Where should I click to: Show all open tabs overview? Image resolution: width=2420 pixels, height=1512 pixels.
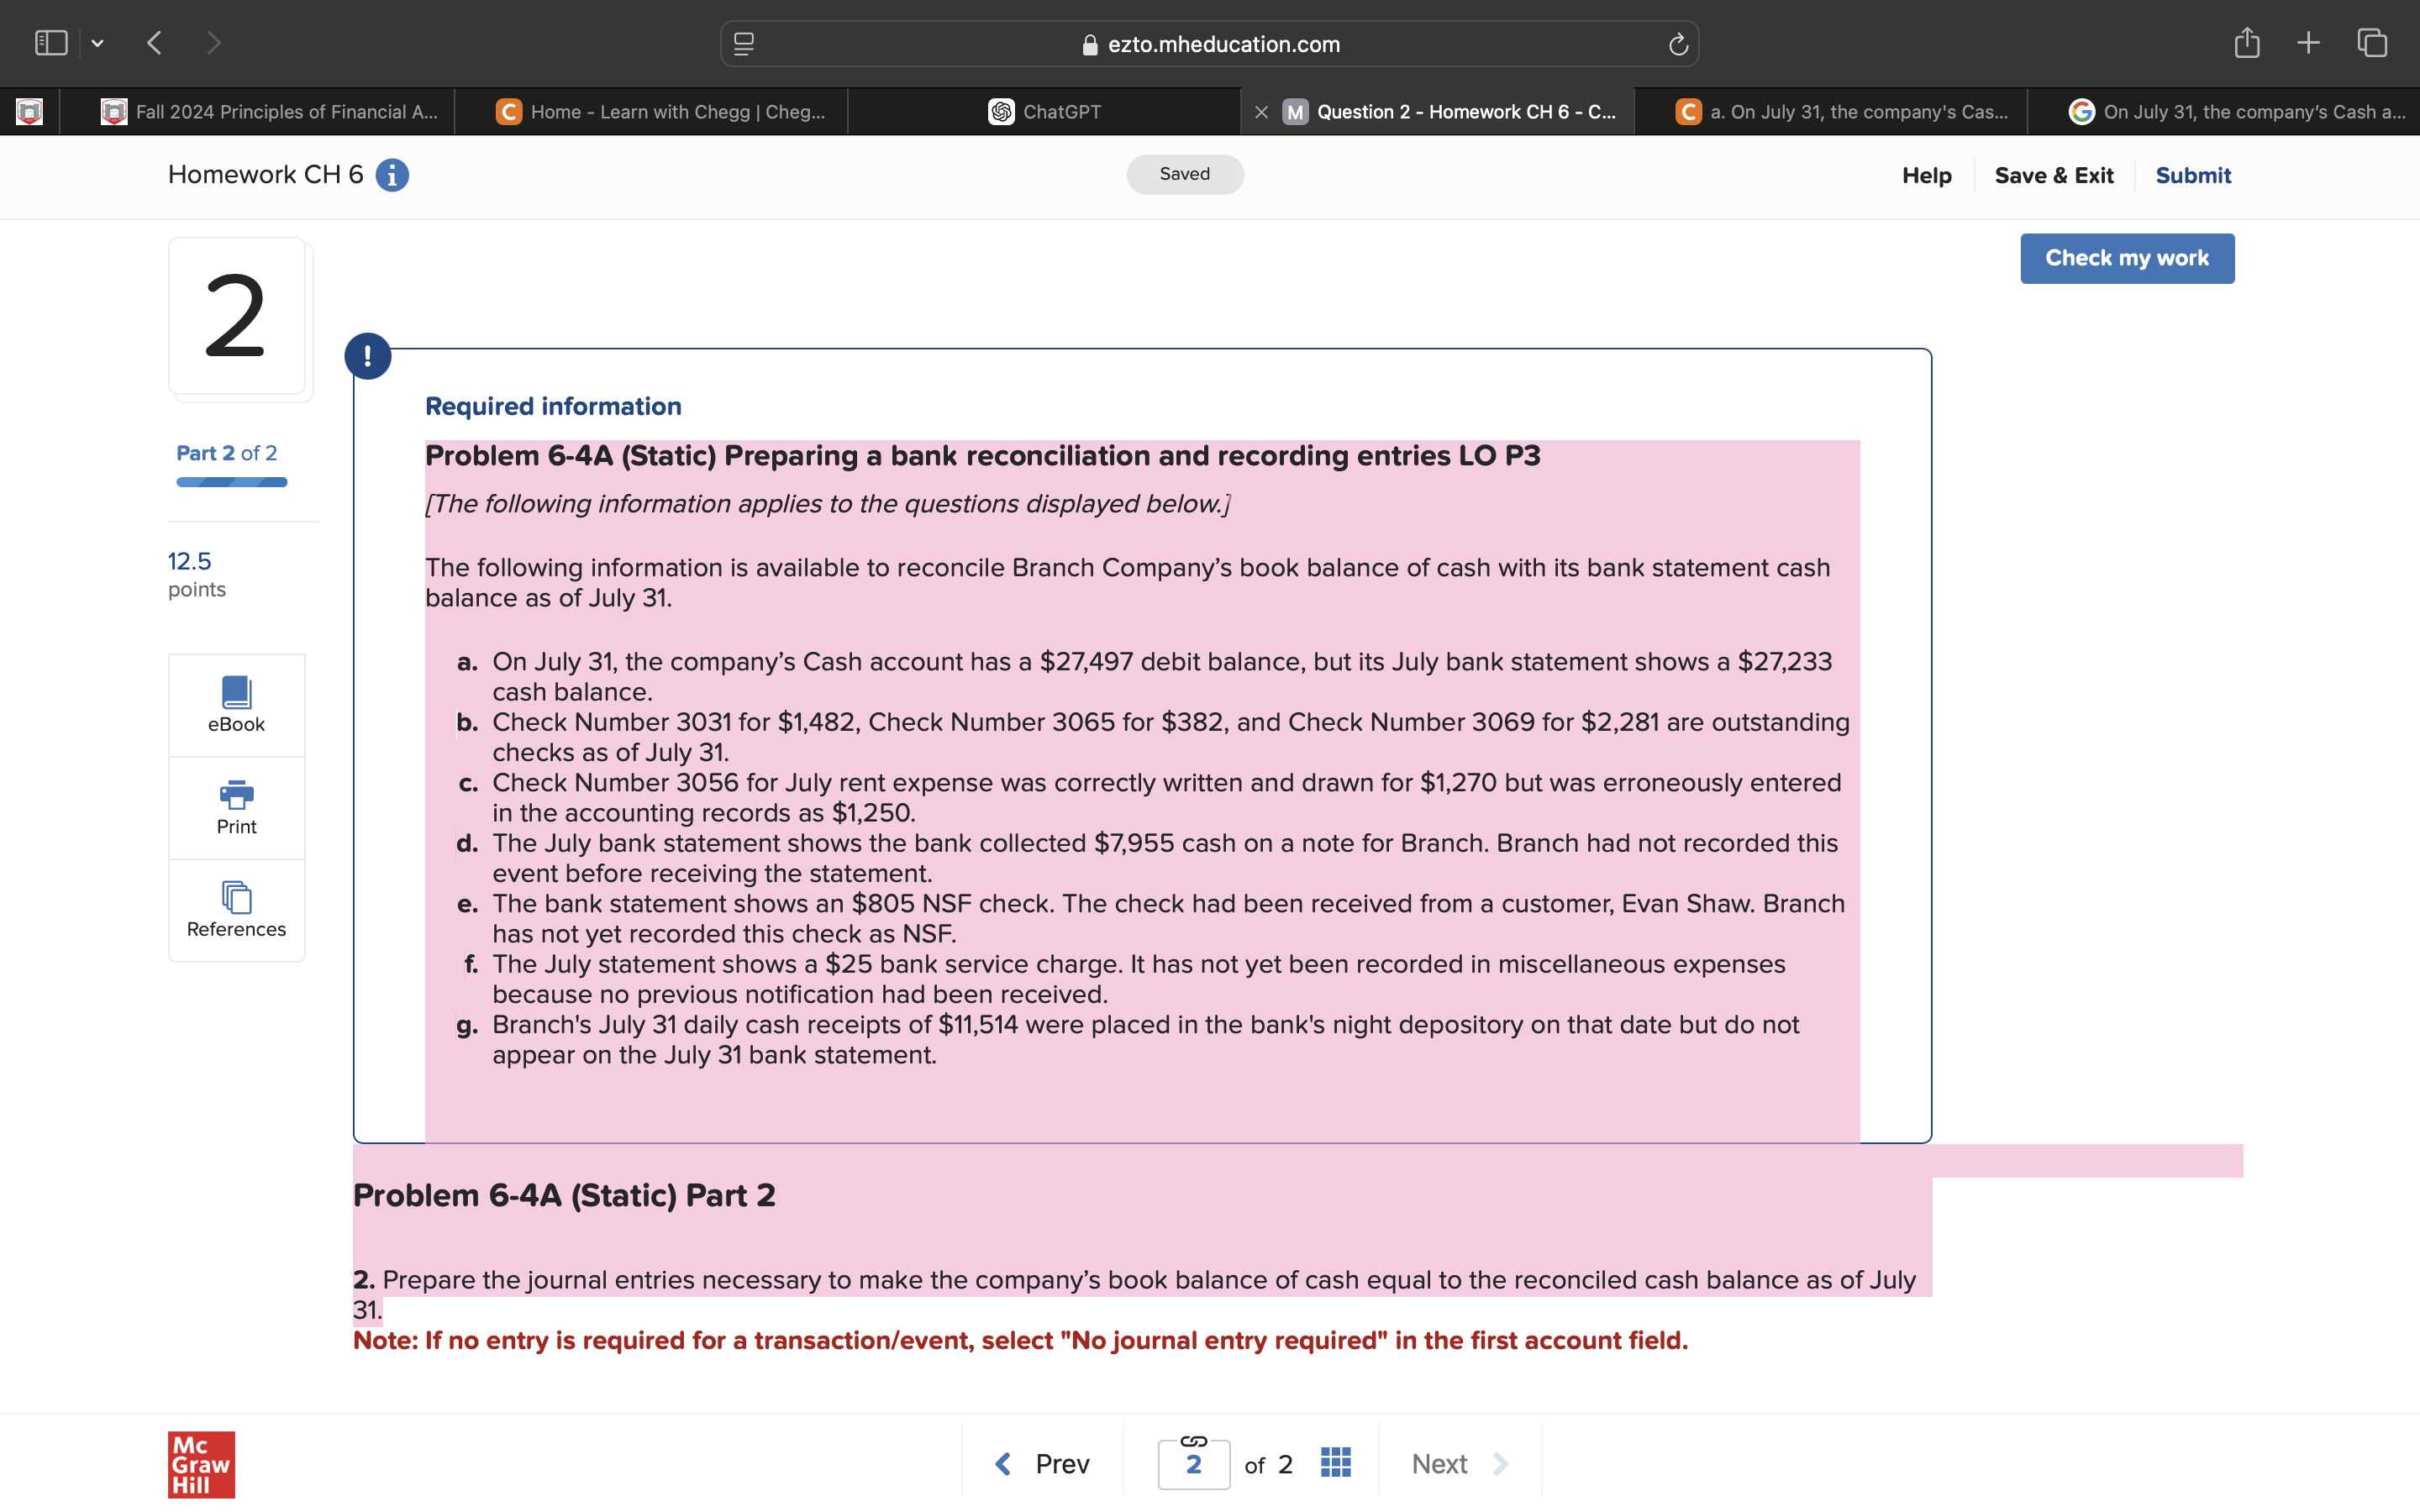coord(2370,42)
